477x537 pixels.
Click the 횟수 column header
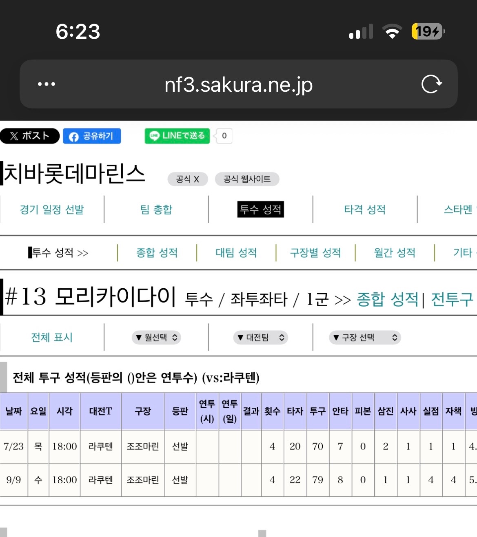(x=272, y=411)
